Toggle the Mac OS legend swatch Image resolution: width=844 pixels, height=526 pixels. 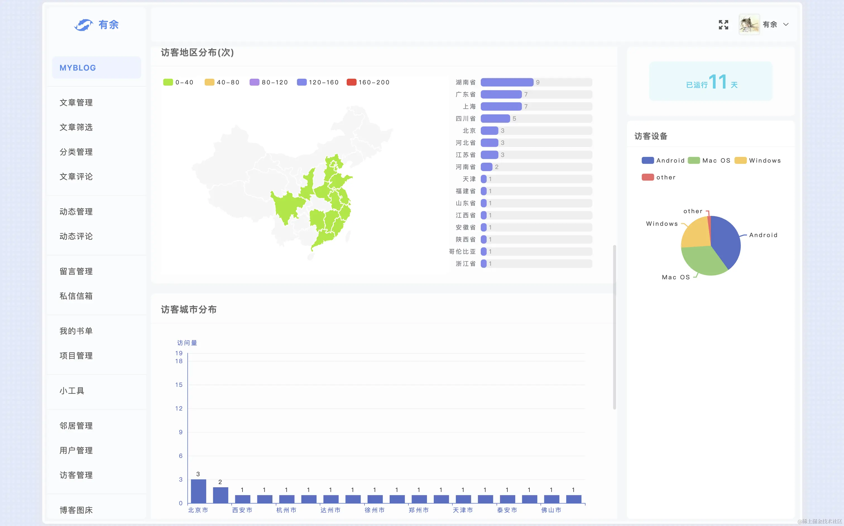(694, 161)
